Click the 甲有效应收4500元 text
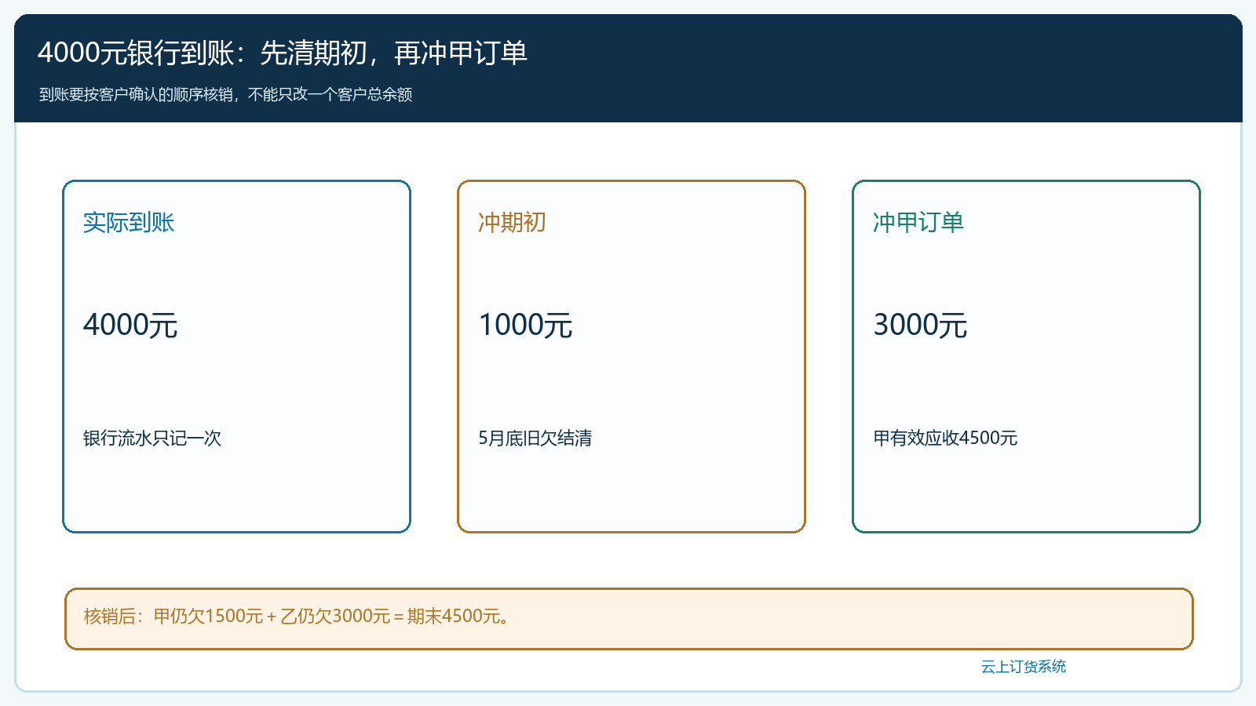 [945, 438]
